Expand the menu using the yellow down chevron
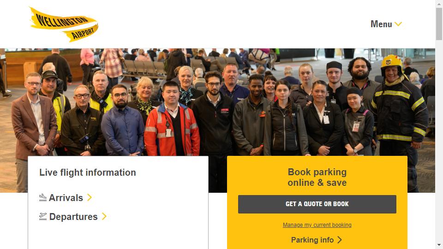443x249 pixels. (398, 24)
